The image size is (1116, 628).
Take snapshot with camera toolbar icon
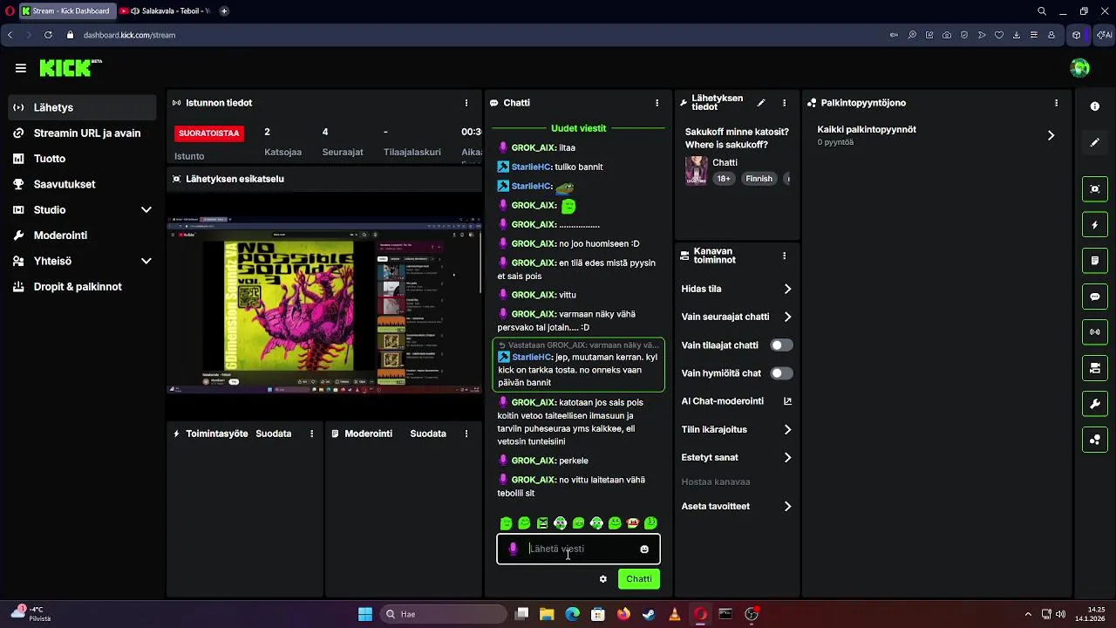(x=947, y=35)
